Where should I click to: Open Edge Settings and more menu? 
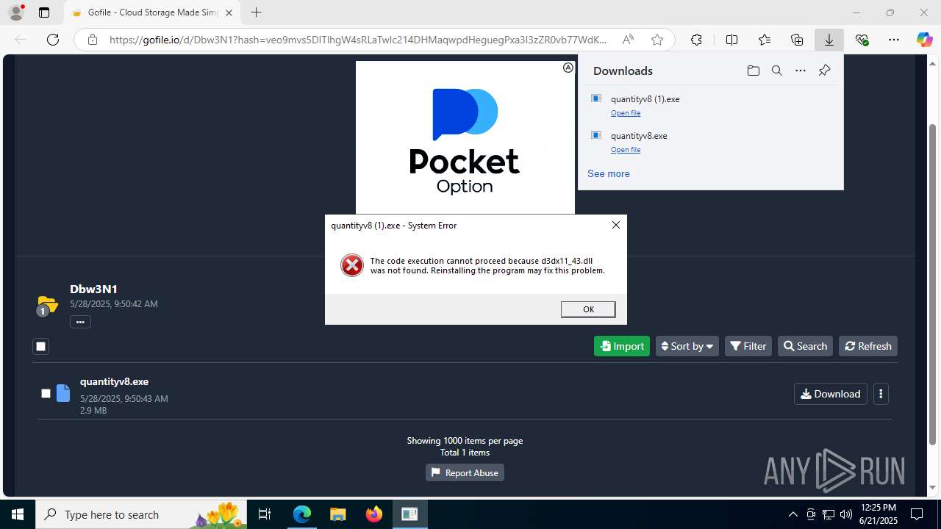(x=894, y=40)
